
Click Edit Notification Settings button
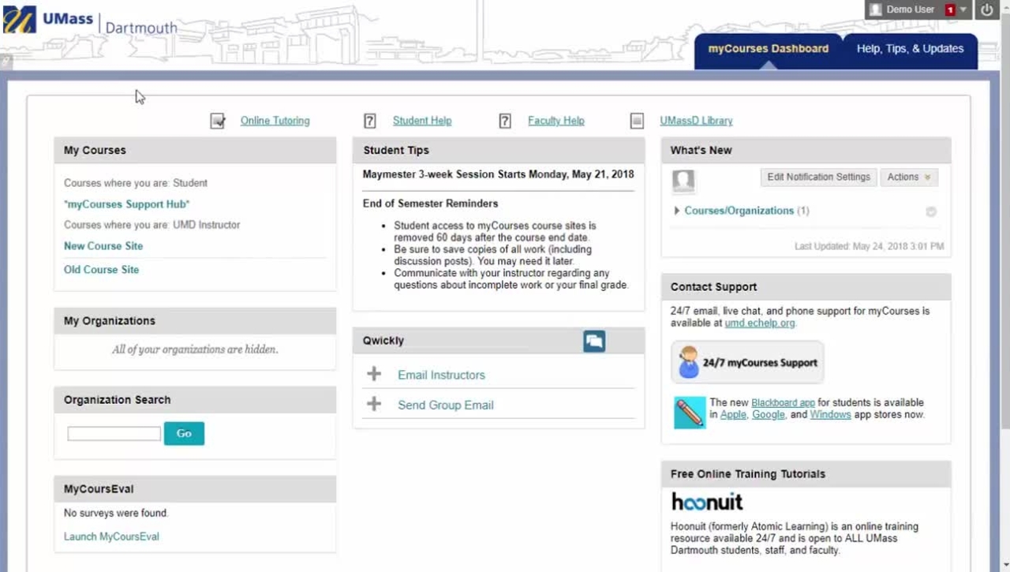click(818, 178)
